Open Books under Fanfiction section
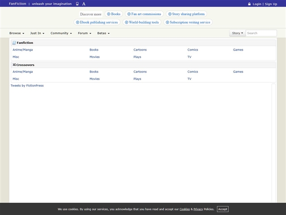This screenshot has height=215, width=286. (94, 50)
